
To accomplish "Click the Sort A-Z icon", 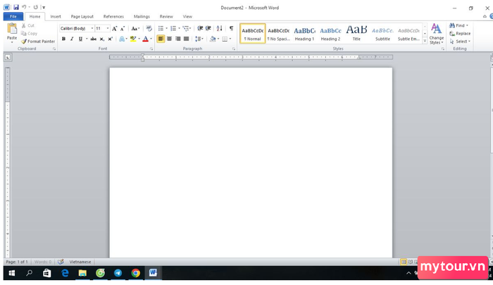I will pyautogui.click(x=220, y=29).
